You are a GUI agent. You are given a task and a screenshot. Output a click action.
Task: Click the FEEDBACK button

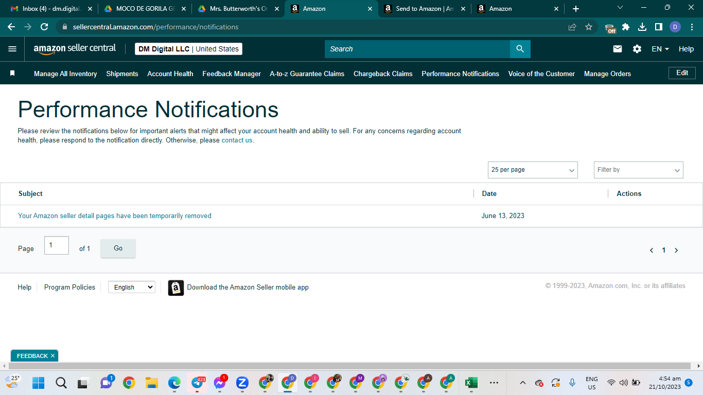pyautogui.click(x=34, y=356)
